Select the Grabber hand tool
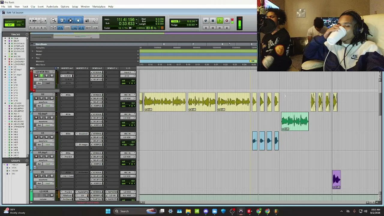Screen dimensions: 384x216 tap(78, 20)
